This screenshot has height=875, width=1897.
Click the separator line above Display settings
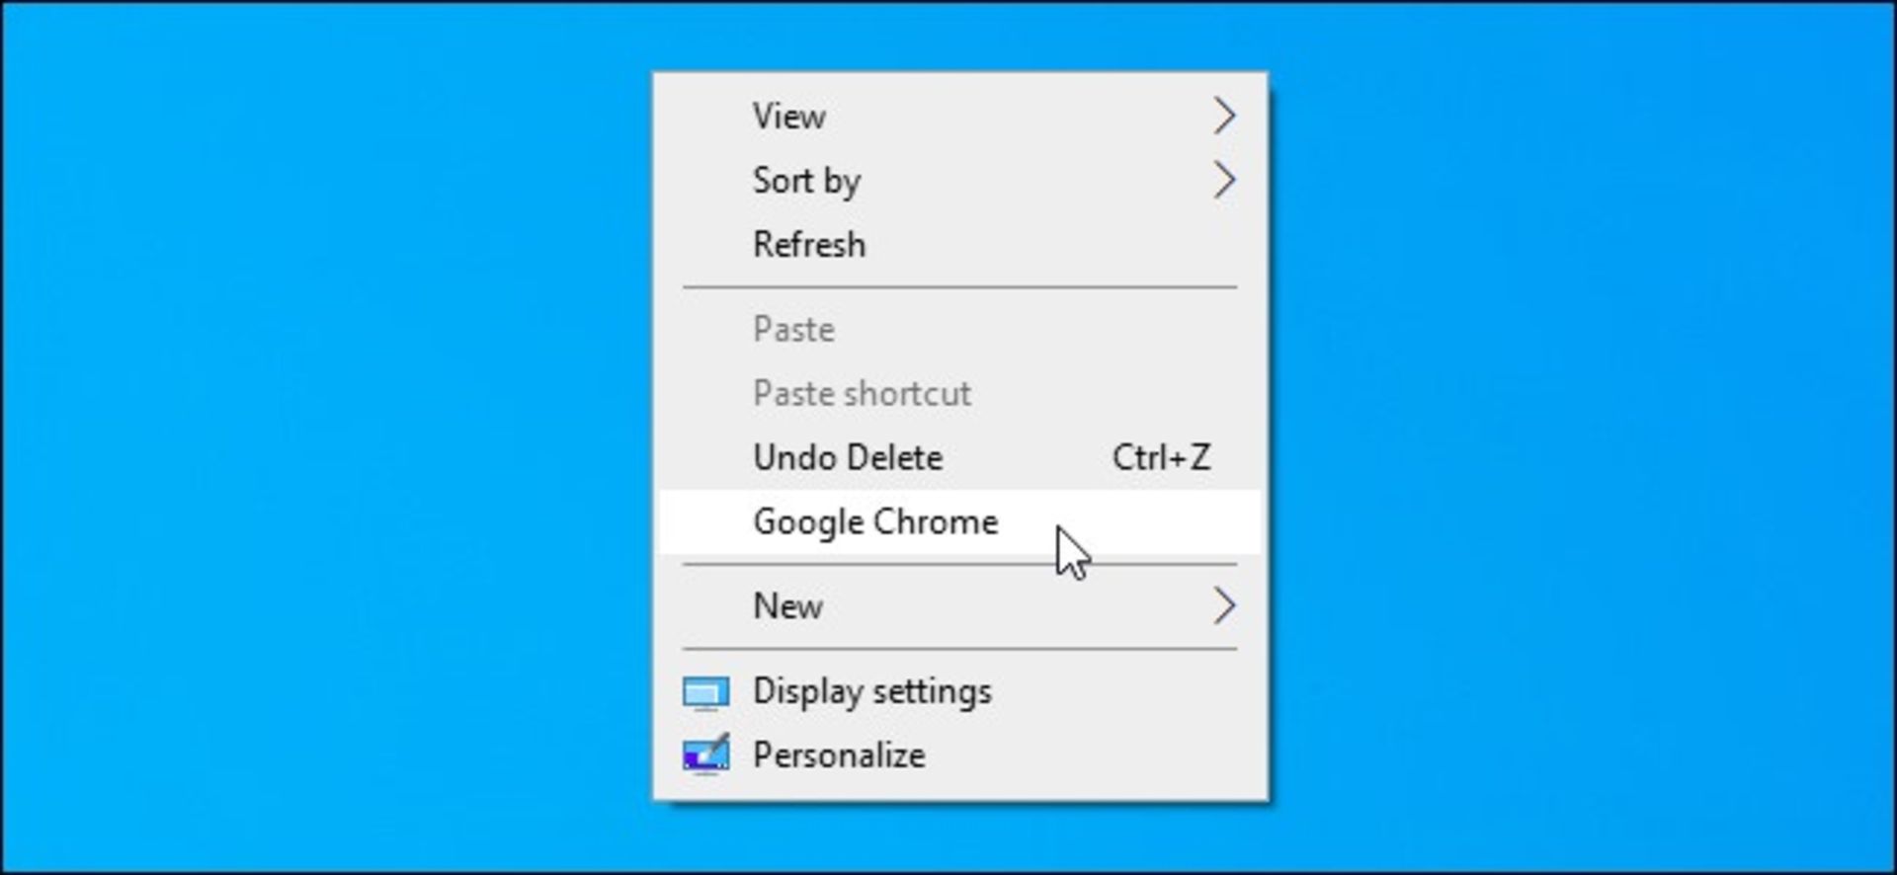[959, 649]
